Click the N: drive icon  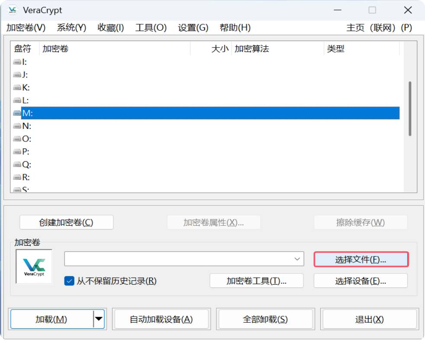[x=17, y=126]
